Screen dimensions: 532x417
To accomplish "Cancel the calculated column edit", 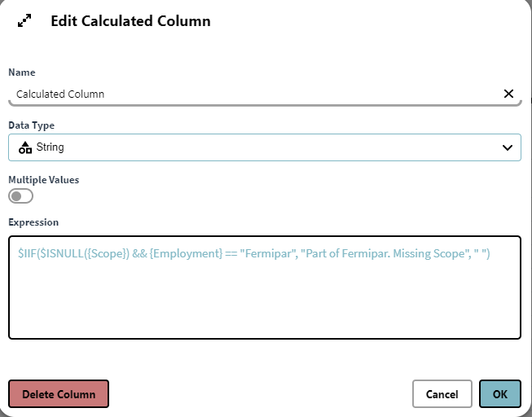I will [x=442, y=394].
